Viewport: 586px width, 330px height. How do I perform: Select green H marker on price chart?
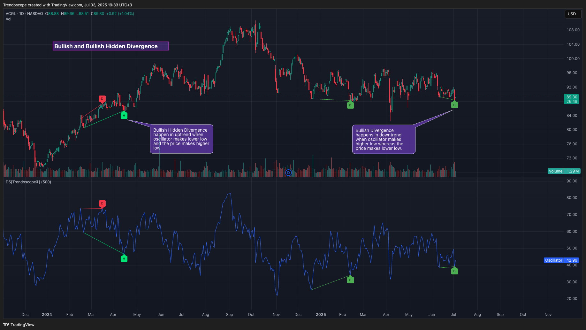(x=124, y=116)
